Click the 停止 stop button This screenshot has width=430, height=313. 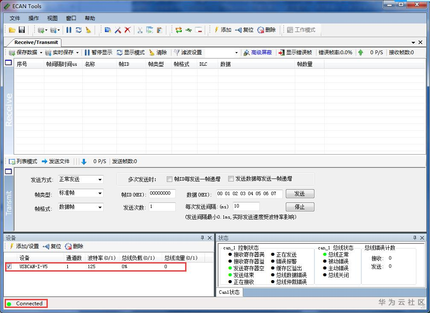pyautogui.click(x=300, y=207)
